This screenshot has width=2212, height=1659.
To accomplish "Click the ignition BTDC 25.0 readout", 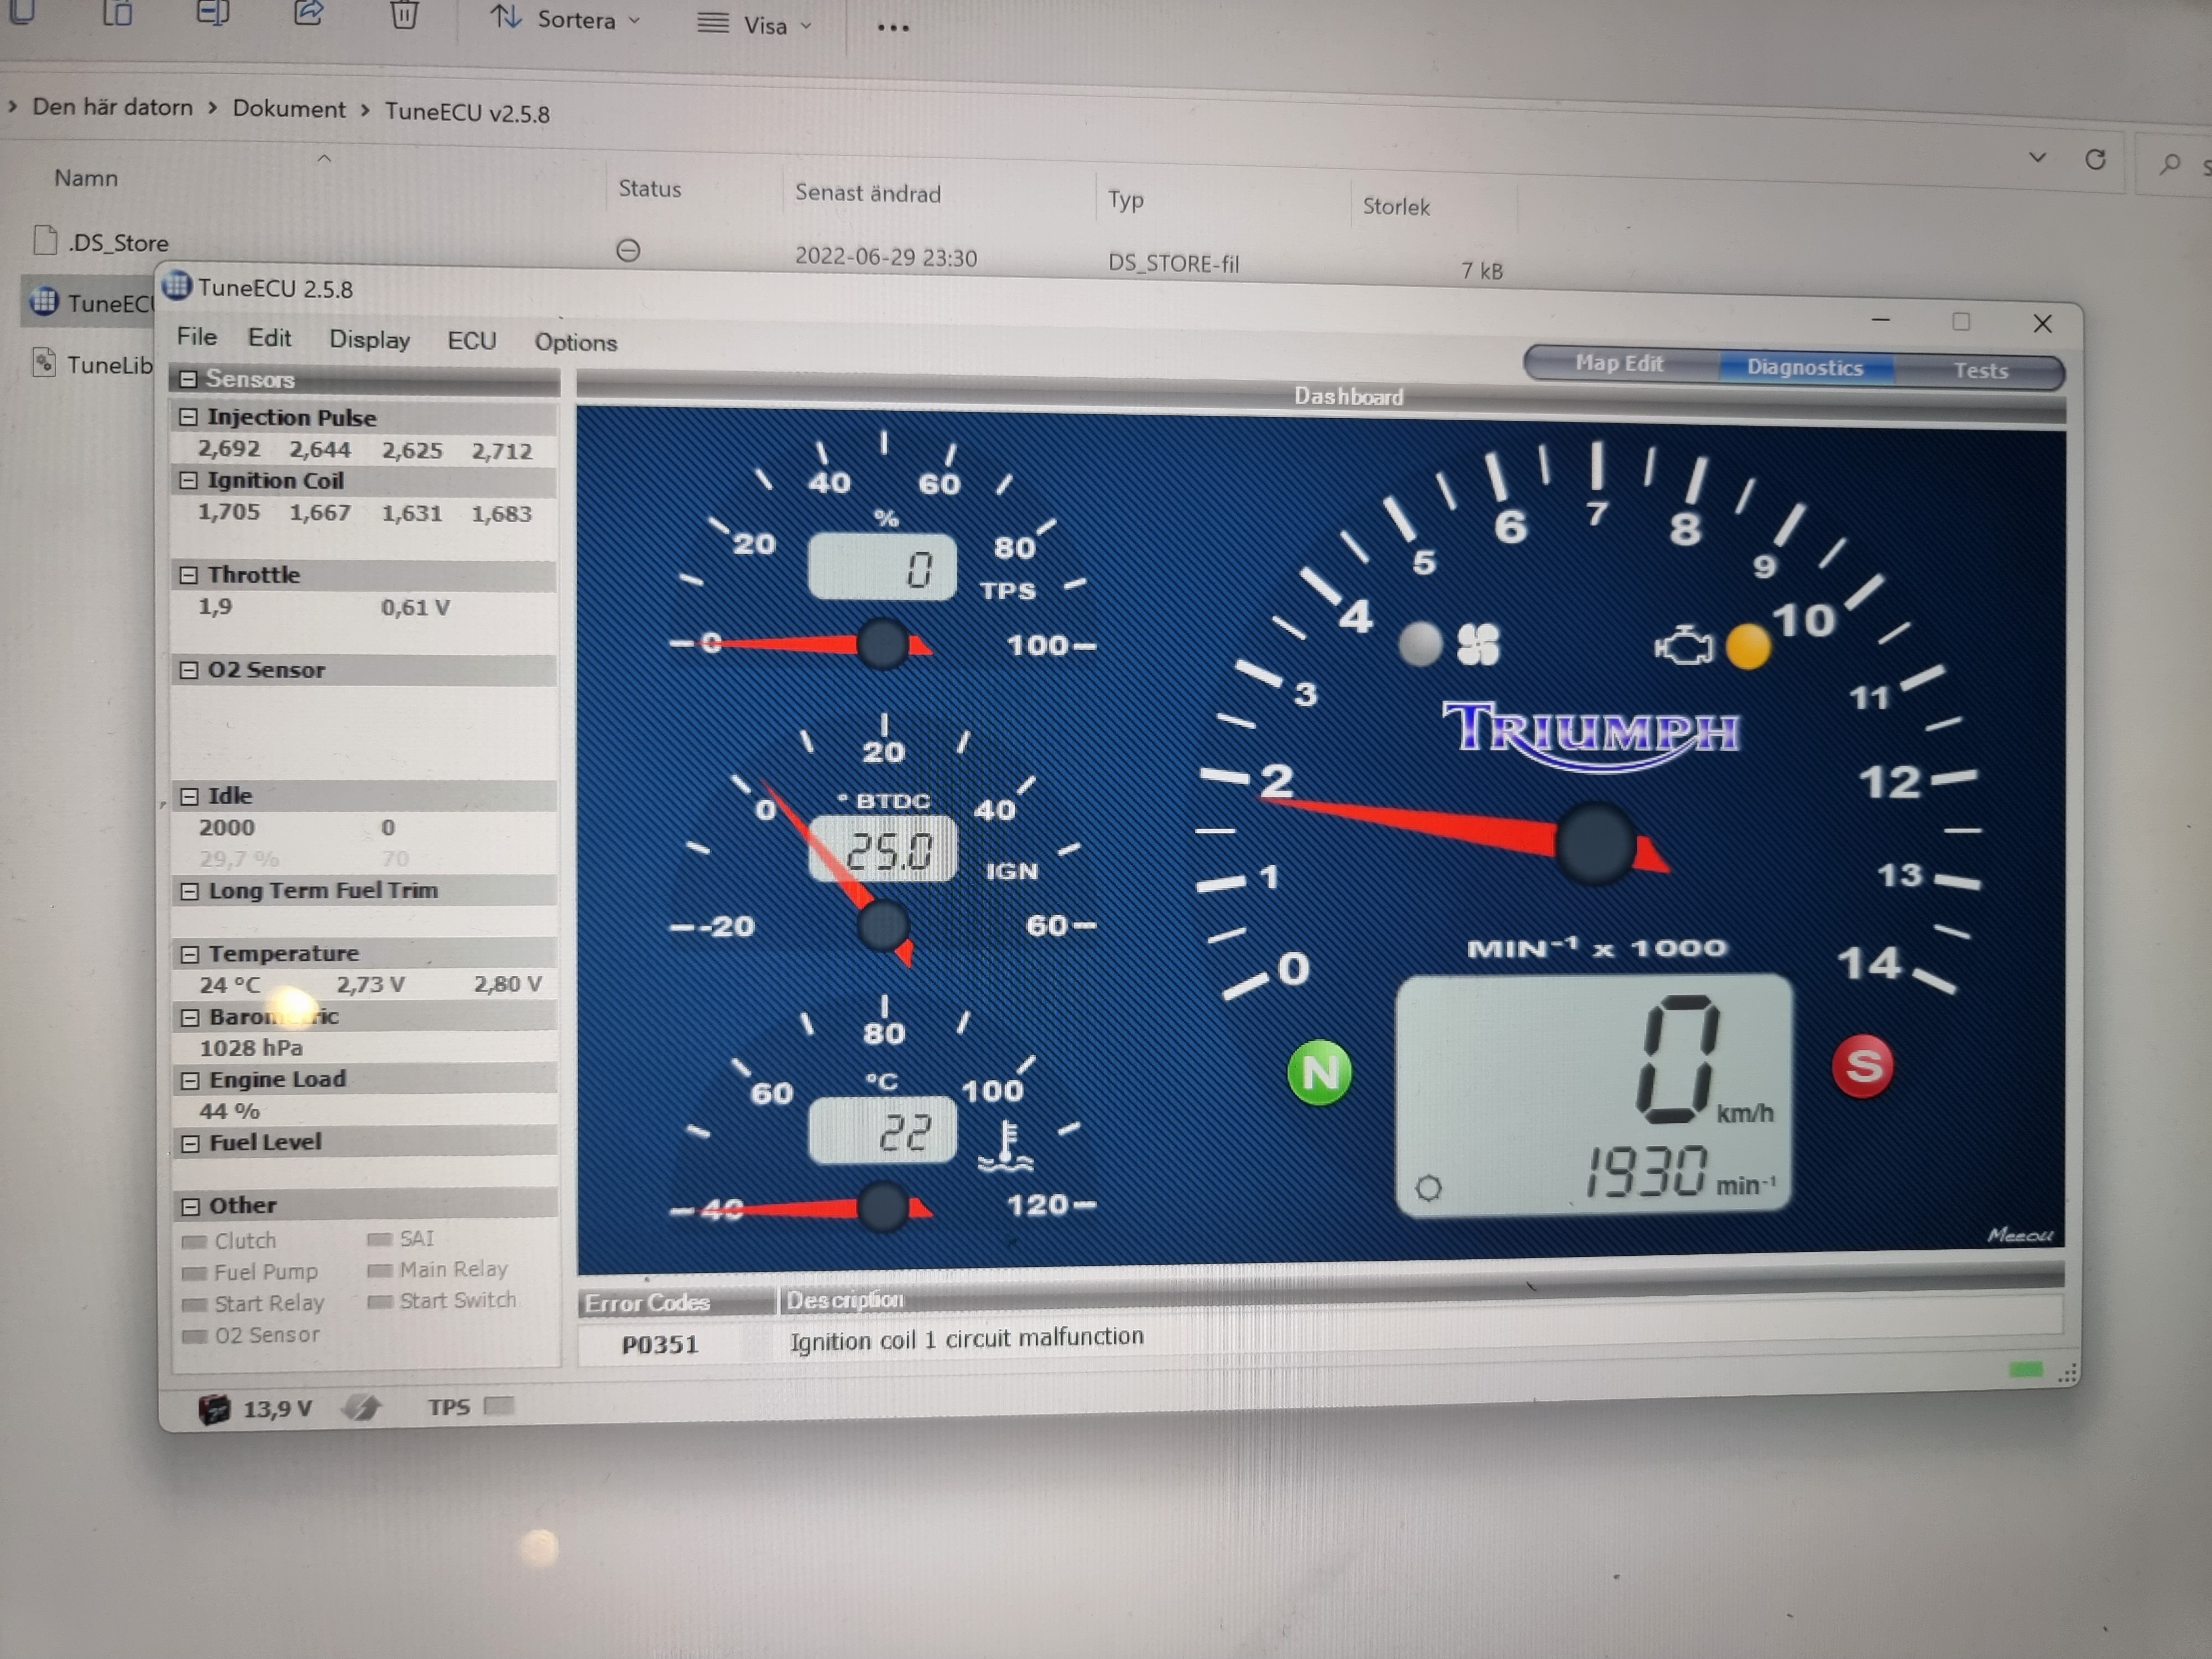I will pyautogui.click(x=882, y=849).
